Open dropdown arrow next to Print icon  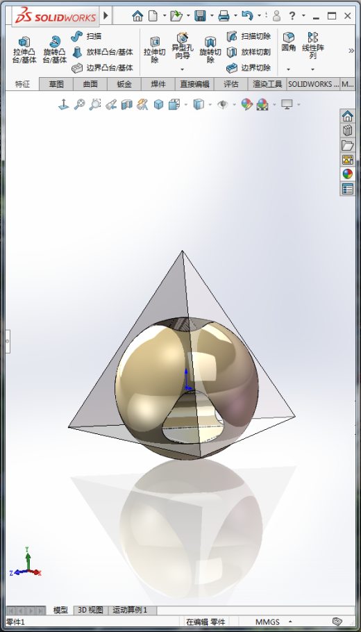(235, 16)
